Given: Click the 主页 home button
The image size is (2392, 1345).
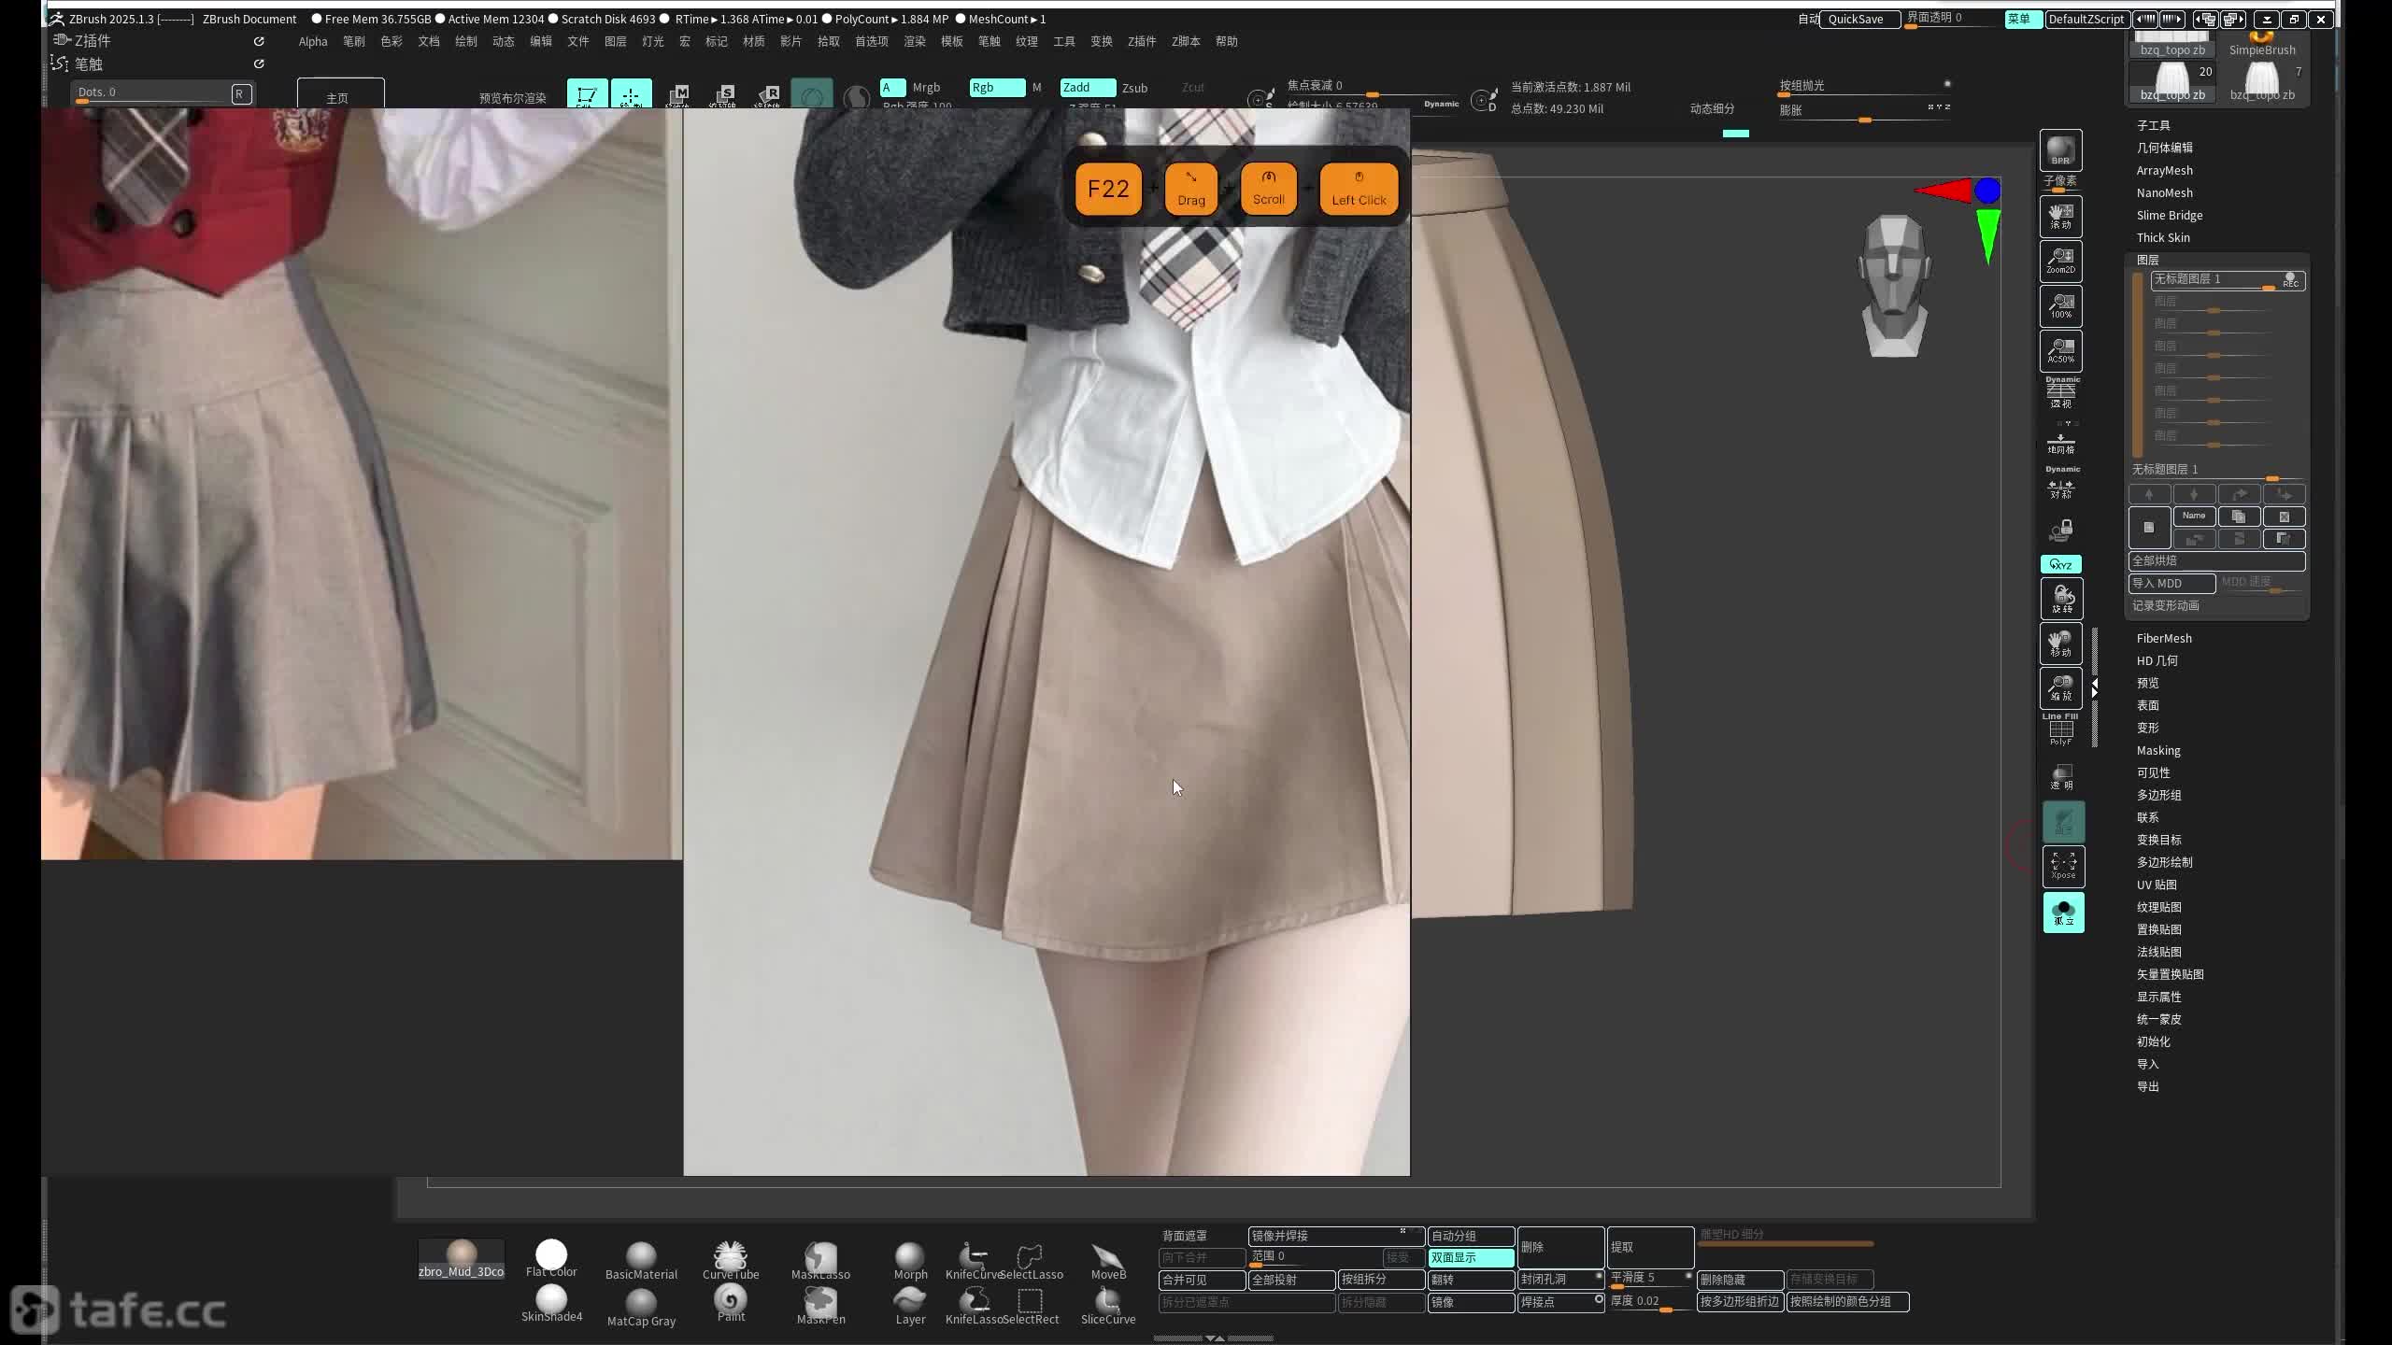Looking at the screenshot, I should pos(340,93).
